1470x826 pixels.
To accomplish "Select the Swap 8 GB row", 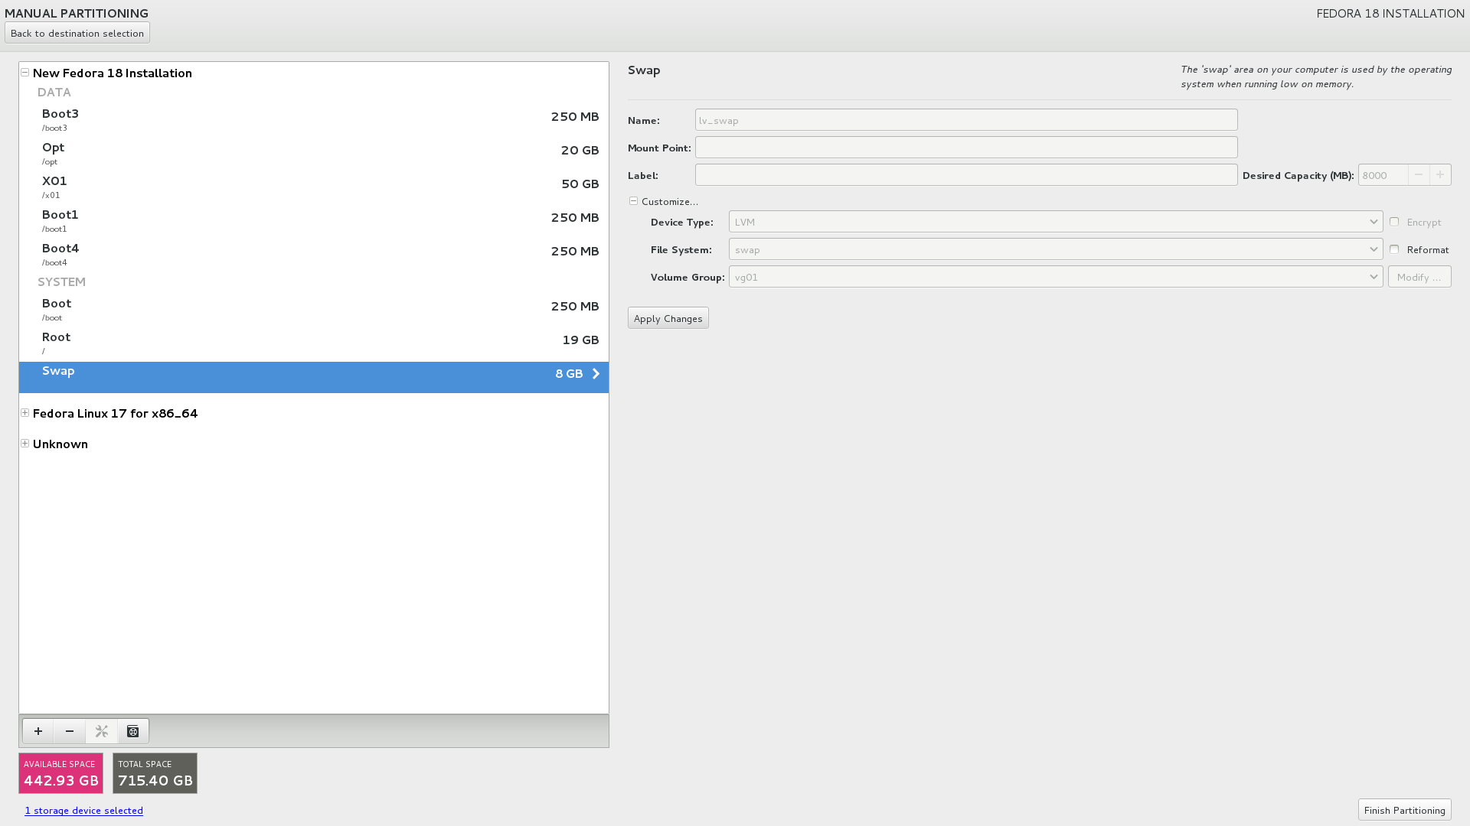I will point(314,377).
